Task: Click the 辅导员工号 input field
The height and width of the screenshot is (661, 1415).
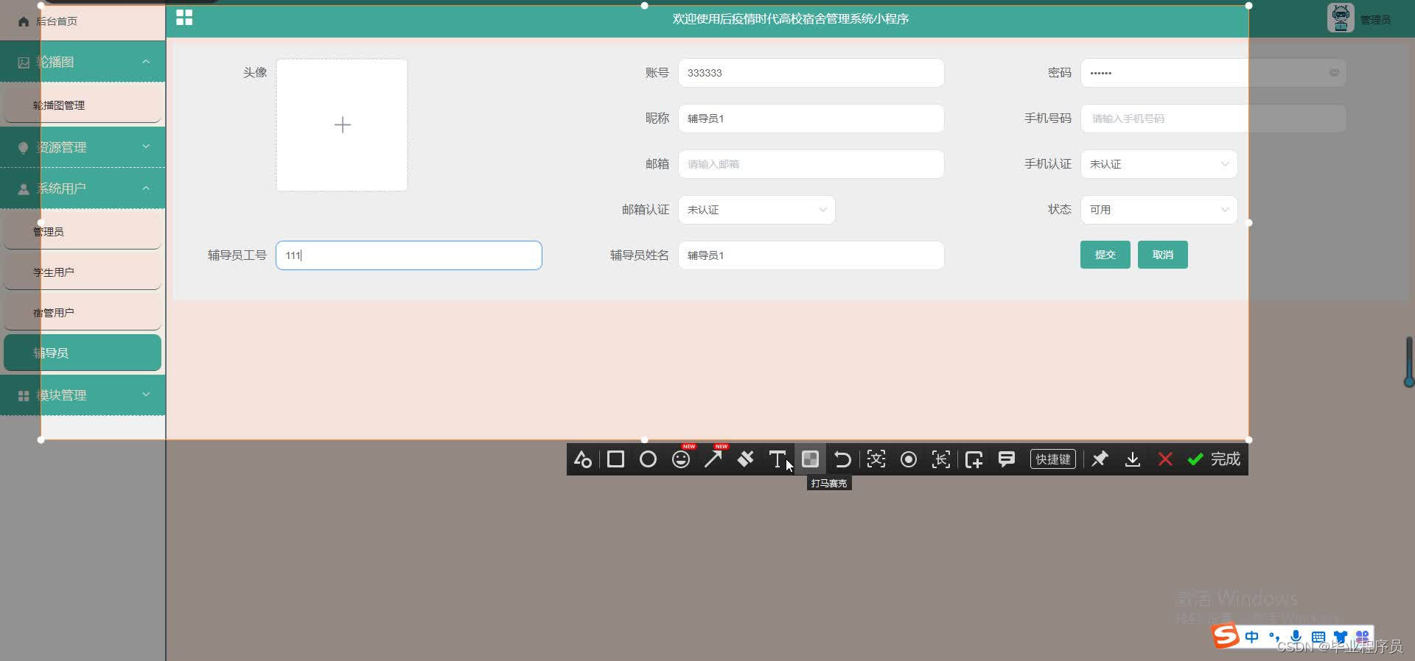Action: (408, 255)
